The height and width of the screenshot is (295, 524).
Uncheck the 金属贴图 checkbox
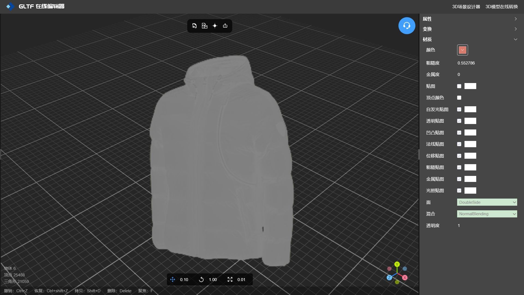click(459, 179)
